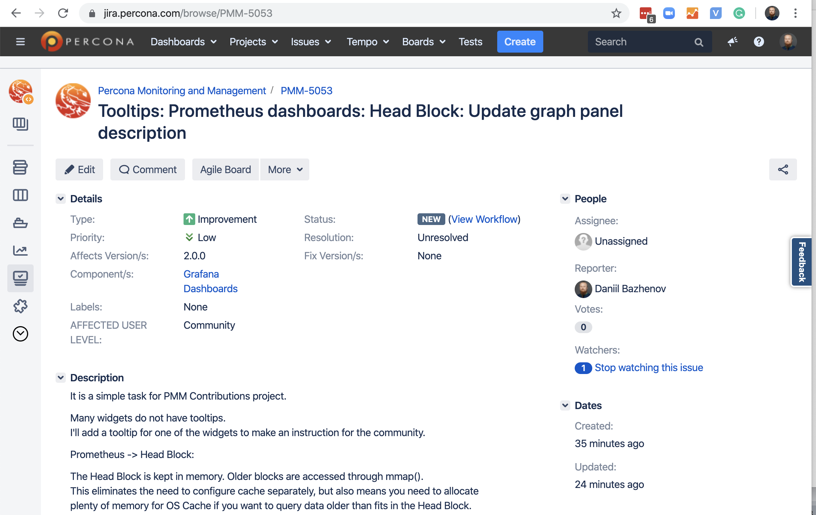Click the large project avatar beside the title
This screenshot has height=515, width=816.
click(x=73, y=101)
